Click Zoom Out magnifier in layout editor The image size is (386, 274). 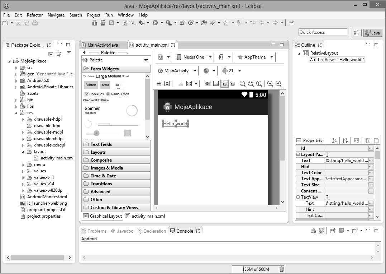coord(270,84)
